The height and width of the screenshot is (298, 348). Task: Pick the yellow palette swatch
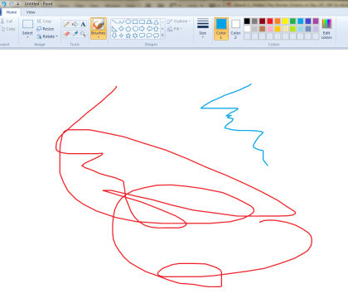click(x=285, y=21)
